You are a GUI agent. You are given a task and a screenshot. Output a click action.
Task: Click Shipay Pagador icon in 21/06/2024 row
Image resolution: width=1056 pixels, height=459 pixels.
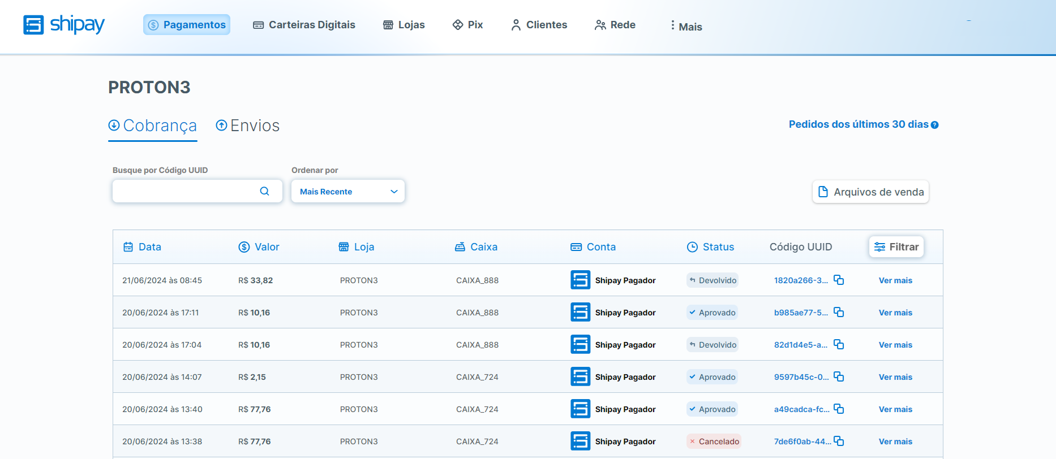point(580,280)
